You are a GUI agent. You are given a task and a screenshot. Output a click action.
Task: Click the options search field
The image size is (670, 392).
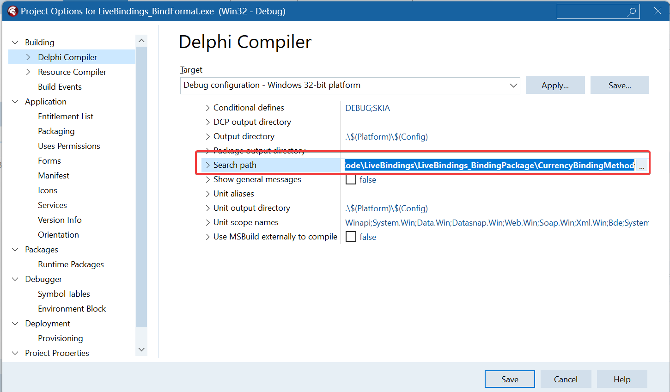pos(591,12)
